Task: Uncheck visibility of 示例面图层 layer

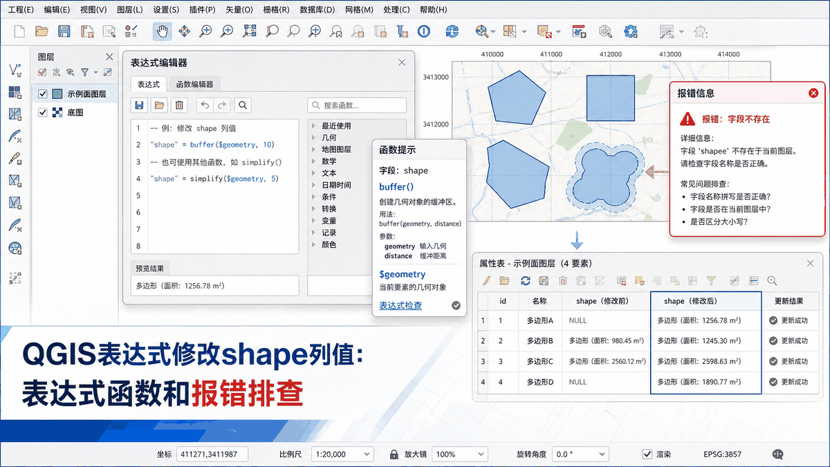Action: 43,94
